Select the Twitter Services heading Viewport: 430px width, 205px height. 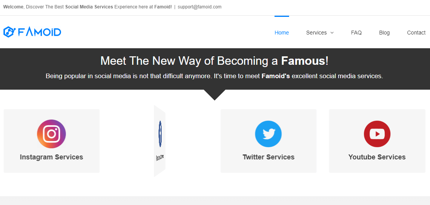pyautogui.click(x=268, y=157)
